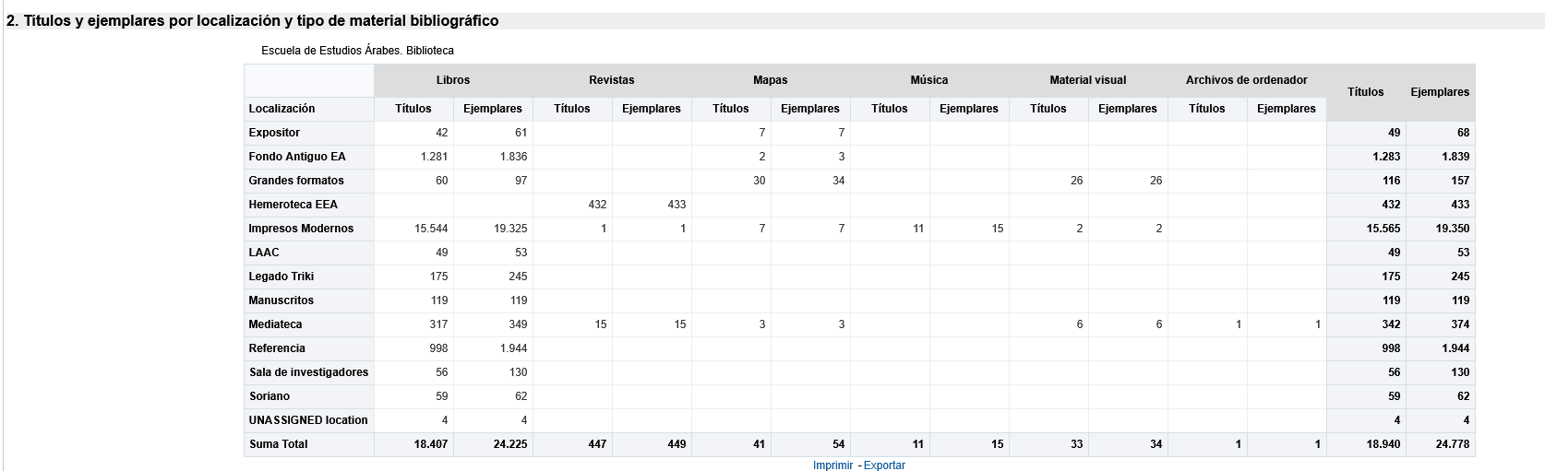Screen dimensions: 1545x471
Task: Click the Suma Total row label
Action: (279, 444)
